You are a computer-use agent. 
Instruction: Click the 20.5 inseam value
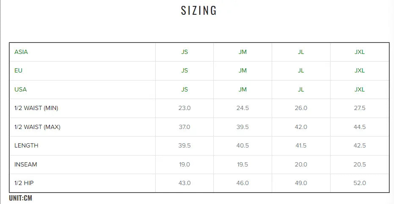click(359, 164)
